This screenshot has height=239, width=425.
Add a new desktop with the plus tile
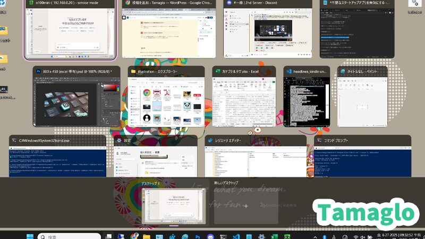(246, 206)
